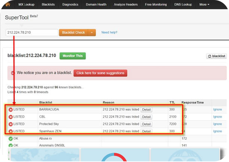Image resolution: width=229 pixels, height=162 pixels.
Task: Click the Spamhaus ZEN blacklist name
Action: [50, 131]
